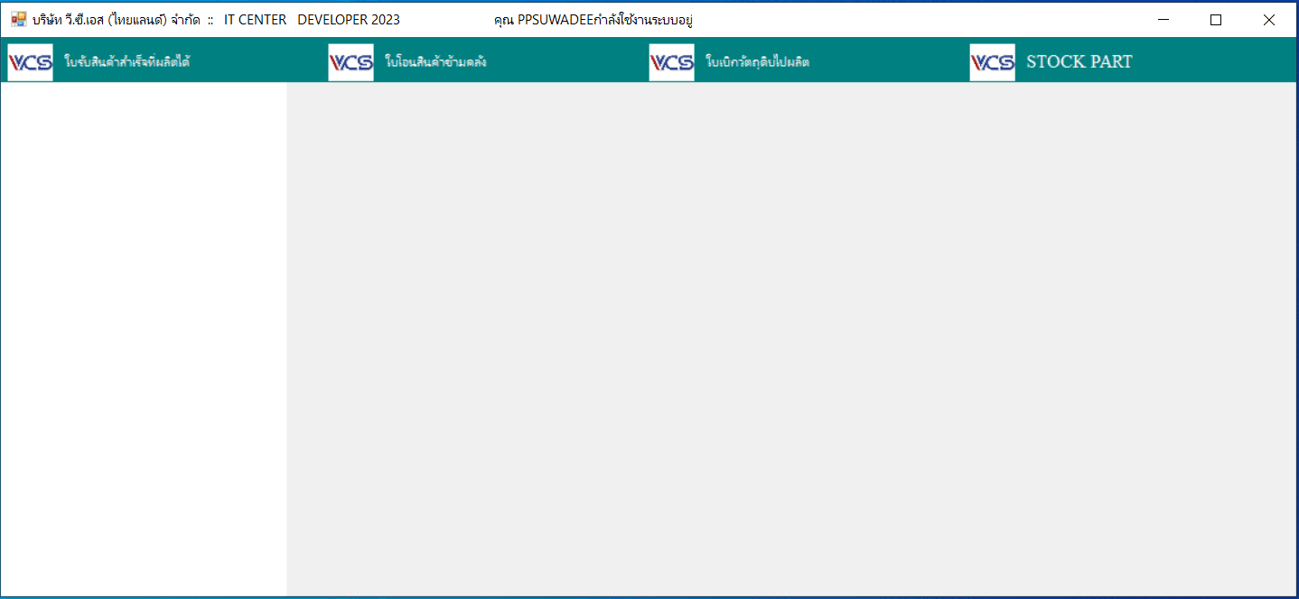Viewport: 1299px width, 599px height.
Task: Click the DEVELOPER 2023 title text
Action: [349, 20]
